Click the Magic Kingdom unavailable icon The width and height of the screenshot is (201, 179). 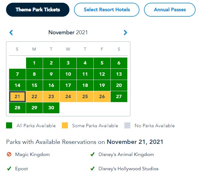9,154
